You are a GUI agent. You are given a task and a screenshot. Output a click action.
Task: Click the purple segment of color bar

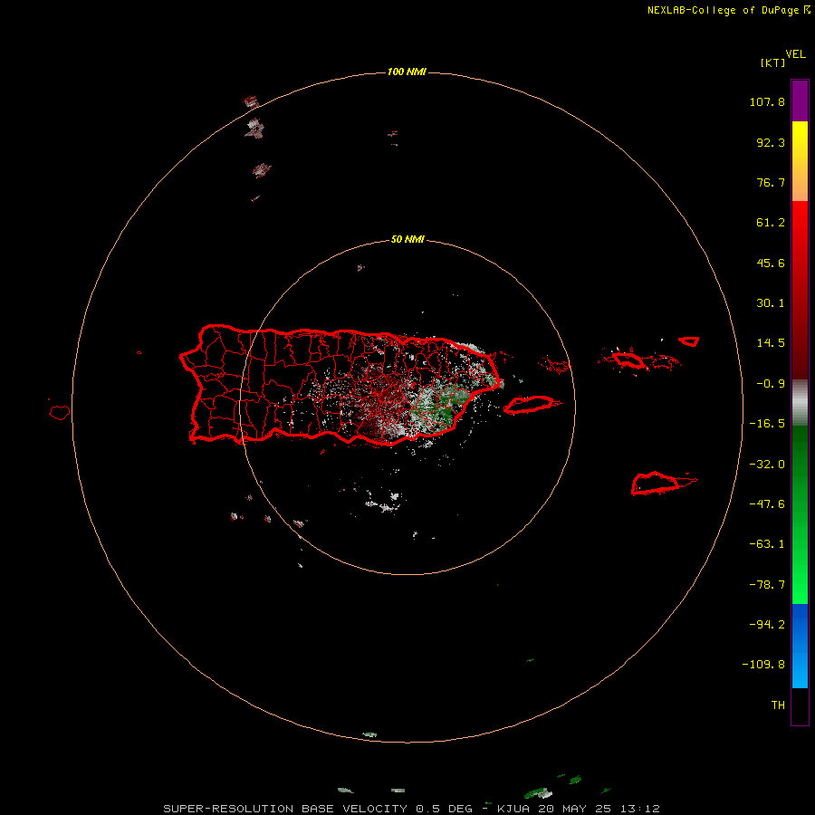click(x=800, y=101)
